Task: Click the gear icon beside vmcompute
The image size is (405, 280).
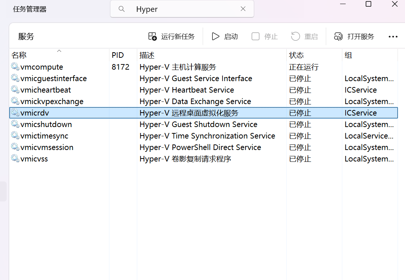Action: [x=15, y=67]
